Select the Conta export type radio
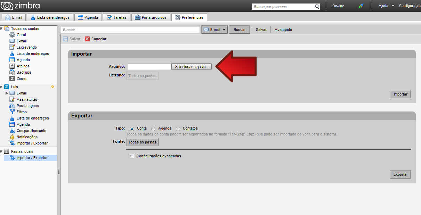The width and height of the screenshot is (421, 215). (x=132, y=129)
